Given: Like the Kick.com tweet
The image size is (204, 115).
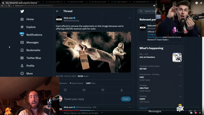Looking at the screenshot, I should (x=103, y=90).
